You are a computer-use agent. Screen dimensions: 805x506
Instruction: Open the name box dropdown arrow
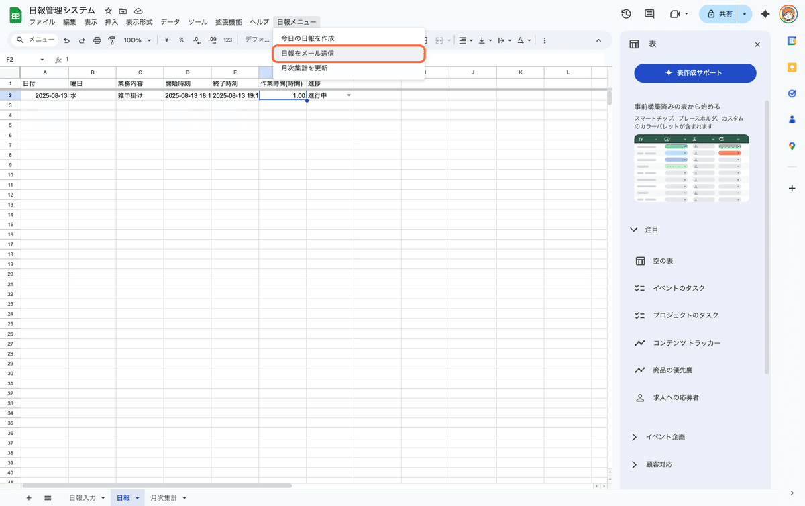pyautogui.click(x=42, y=60)
